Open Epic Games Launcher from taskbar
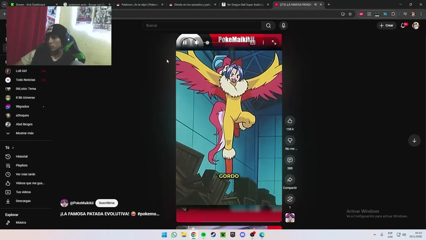 point(233,235)
